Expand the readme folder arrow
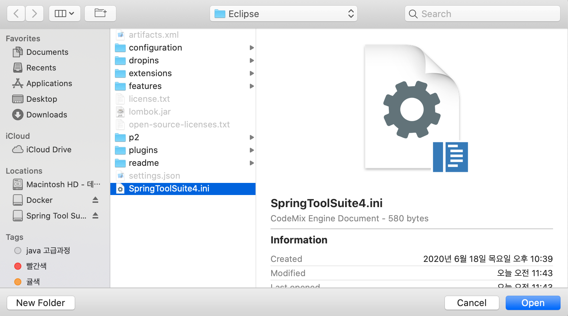Viewport: 568px width, 316px height. click(x=252, y=163)
